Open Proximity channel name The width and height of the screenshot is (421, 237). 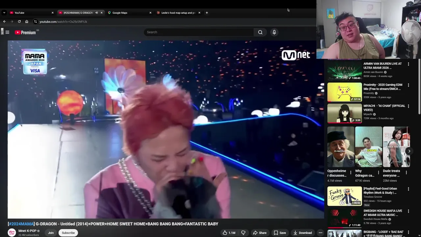pyautogui.click(x=369, y=93)
